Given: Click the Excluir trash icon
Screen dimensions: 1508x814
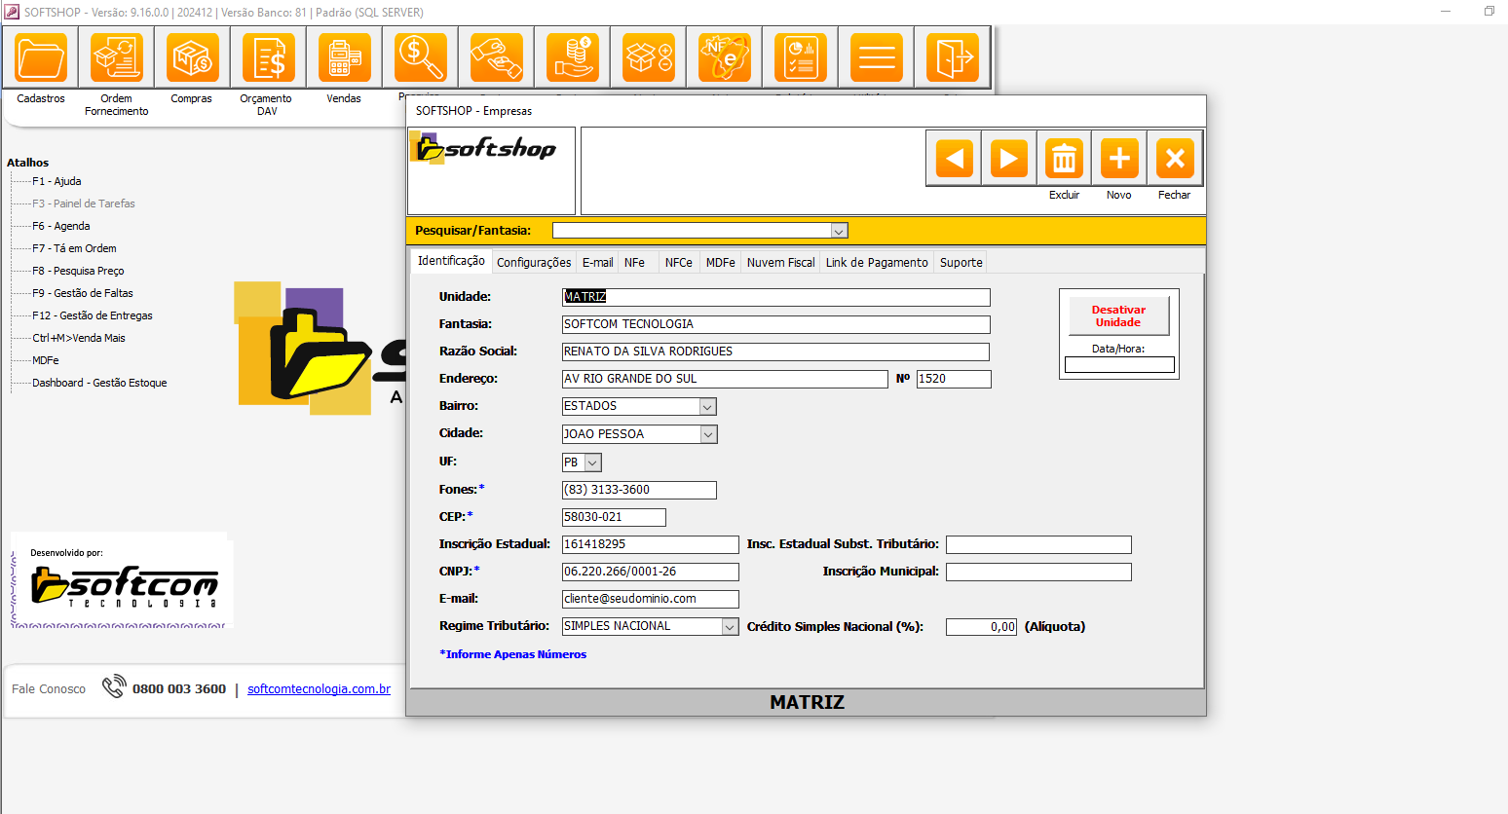Looking at the screenshot, I should (x=1064, y=158).
